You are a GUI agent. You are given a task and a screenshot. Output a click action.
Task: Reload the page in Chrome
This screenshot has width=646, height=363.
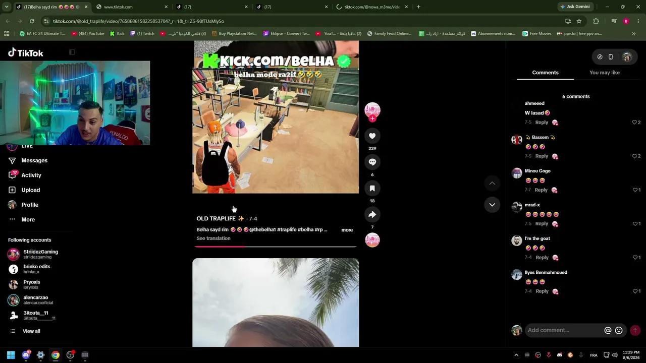click(32, 21)
